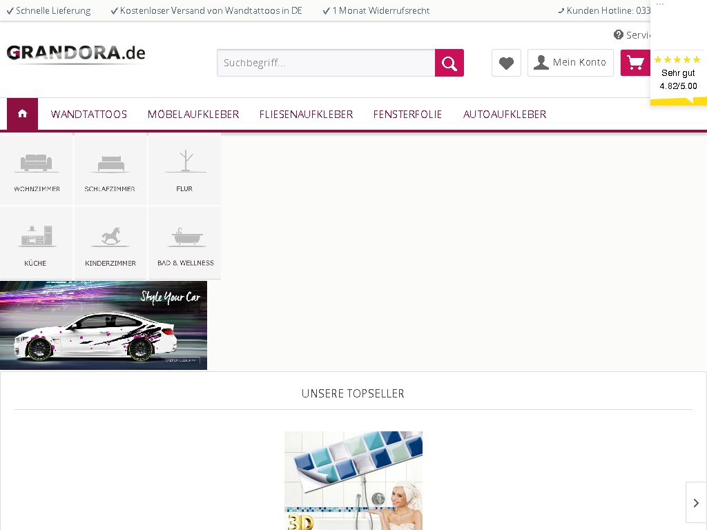Open the Bad & Wellness bathtub tile
707x530 pixels.
185,244
